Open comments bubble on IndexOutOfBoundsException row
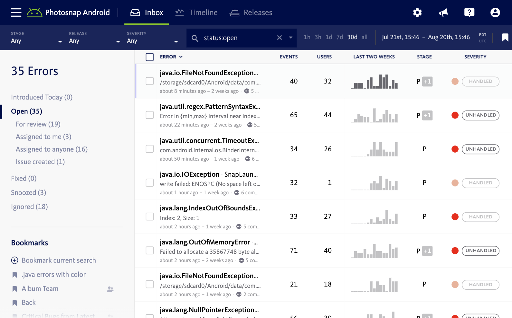This screenshot has height=318, width=512. (239, 226)
